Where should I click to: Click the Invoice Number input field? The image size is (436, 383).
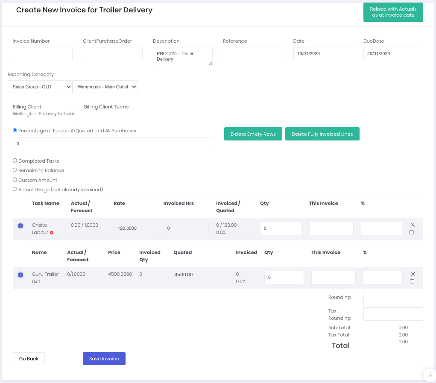(x=42, y=53)
